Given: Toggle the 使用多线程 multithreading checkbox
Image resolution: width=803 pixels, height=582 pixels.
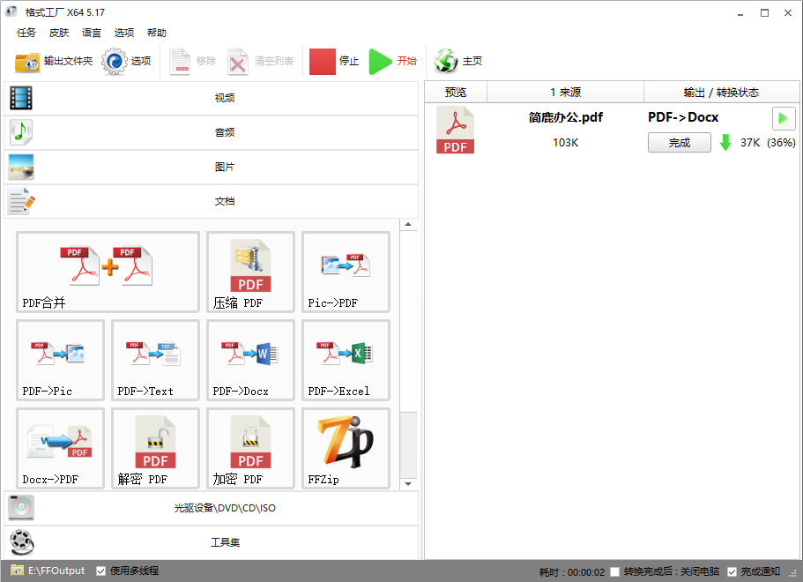Looking at the screenshot, I should click(101, 571).
